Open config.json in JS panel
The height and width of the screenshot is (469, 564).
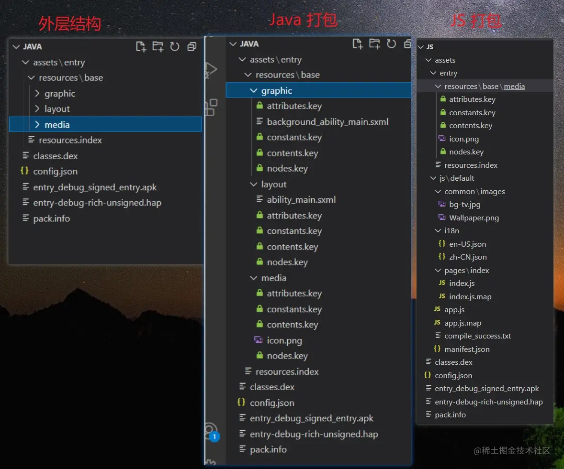pos(453,375)
